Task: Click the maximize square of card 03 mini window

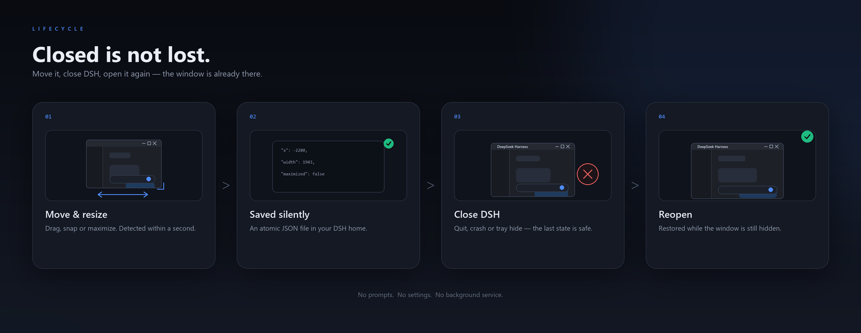Action: (x=562, y=147)
